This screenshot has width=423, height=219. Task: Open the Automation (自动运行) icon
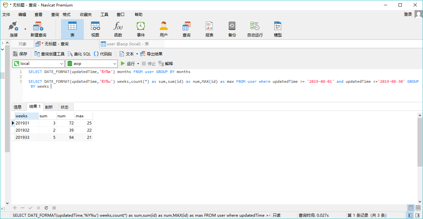255,29
